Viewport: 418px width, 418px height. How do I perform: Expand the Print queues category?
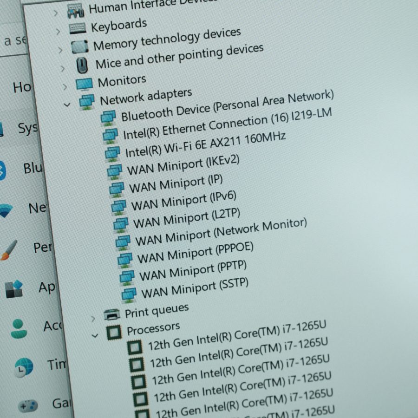pos(93,318)
